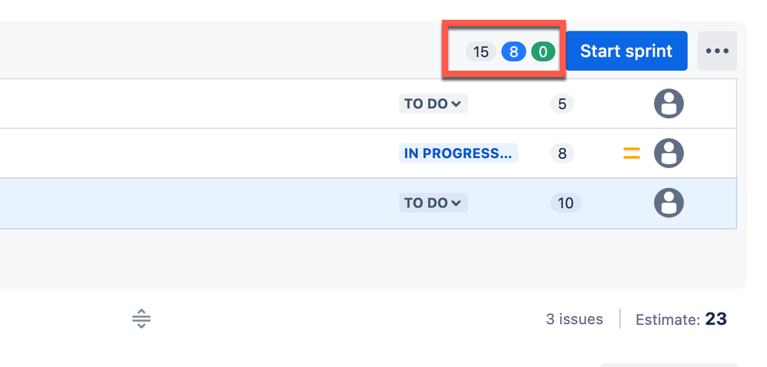Click the backlog divider resize handle icon
767x367 pixels.
tap(141, 319)
